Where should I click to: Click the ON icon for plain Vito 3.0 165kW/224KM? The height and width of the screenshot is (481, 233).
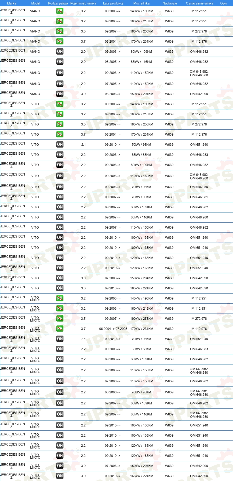coord(60,288)
